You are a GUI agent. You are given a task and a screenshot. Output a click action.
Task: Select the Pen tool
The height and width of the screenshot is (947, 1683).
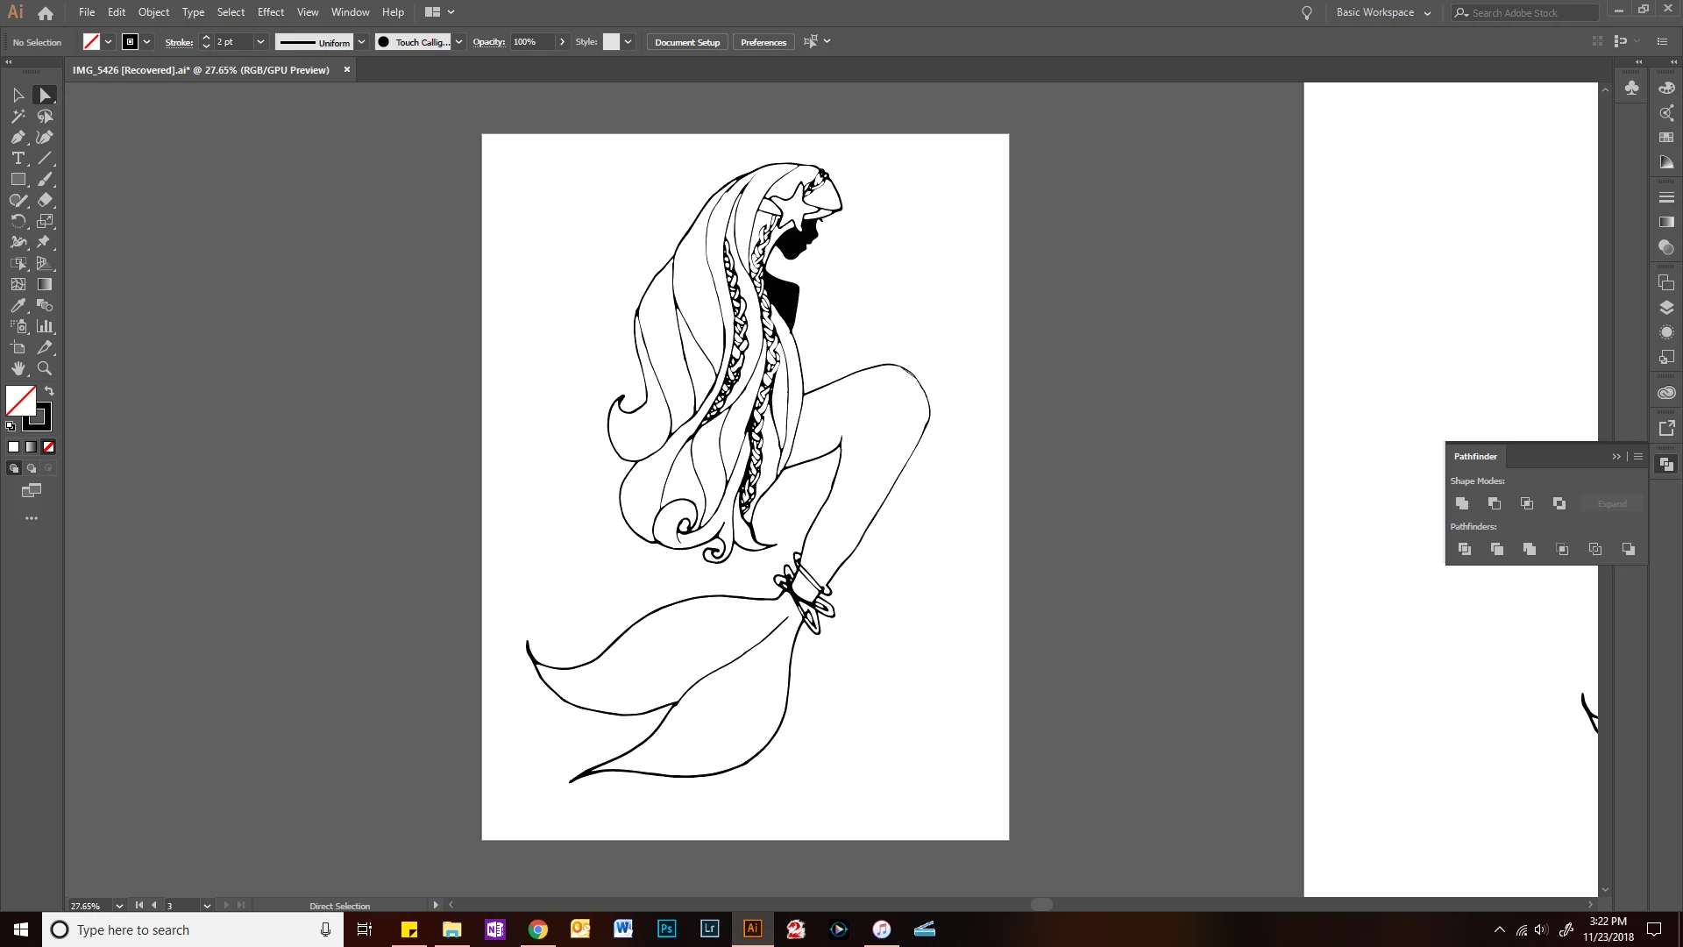pos(18,138)
